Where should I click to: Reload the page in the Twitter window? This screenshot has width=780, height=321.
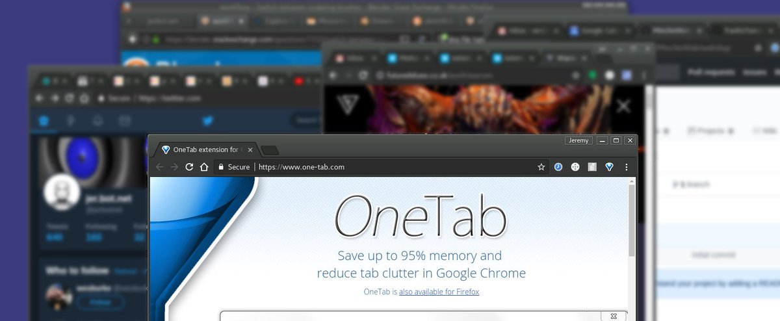(70, 98)
